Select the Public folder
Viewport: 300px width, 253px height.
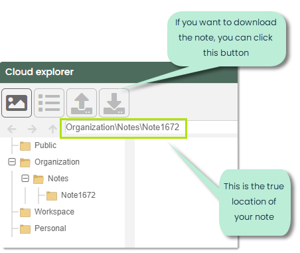coord(45,145)
